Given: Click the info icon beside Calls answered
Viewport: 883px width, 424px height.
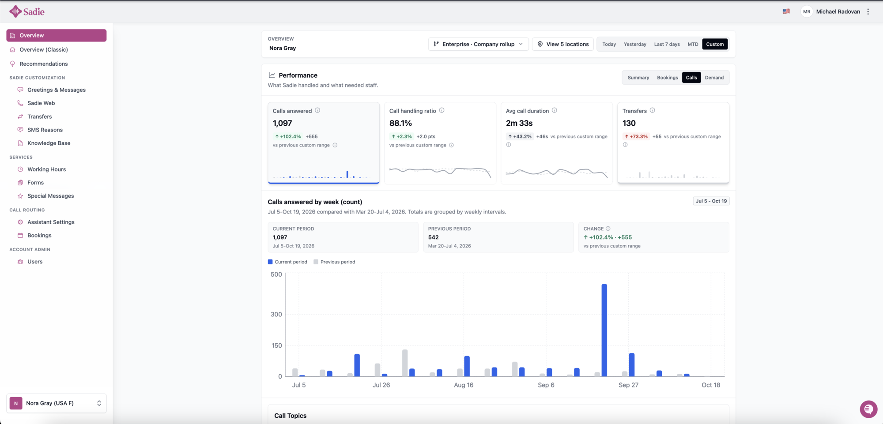Looking at the screenshot, I should click(317, 110).
